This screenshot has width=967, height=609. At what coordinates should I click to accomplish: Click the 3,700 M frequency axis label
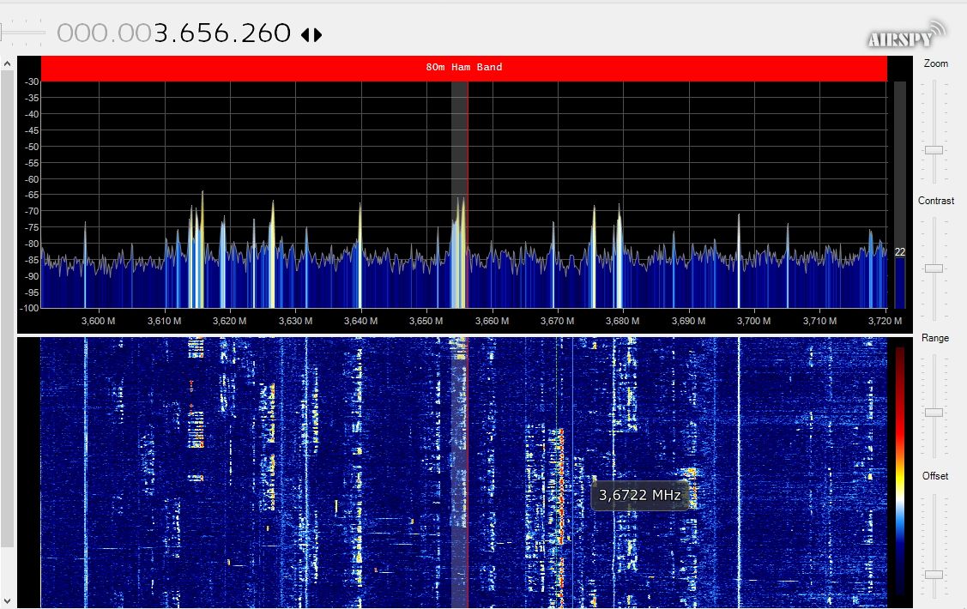753,321
